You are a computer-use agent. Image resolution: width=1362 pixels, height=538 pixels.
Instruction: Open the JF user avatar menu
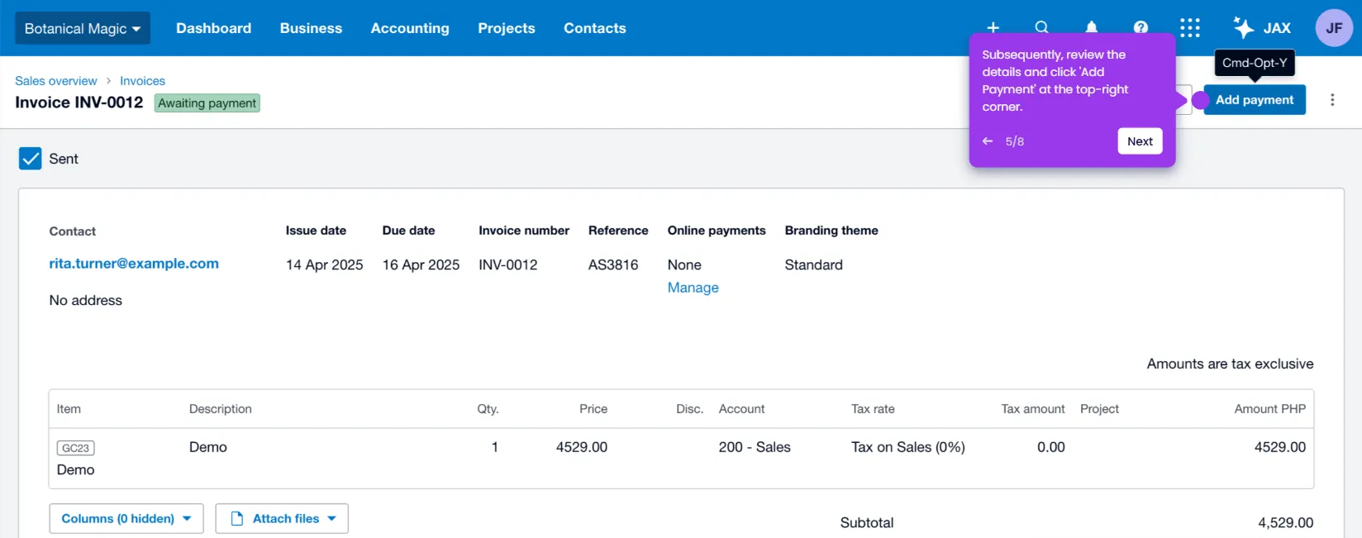(1334, 28)
